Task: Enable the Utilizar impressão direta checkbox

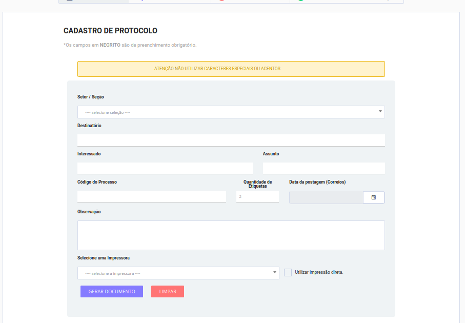Action: click(x=288, y=272)
